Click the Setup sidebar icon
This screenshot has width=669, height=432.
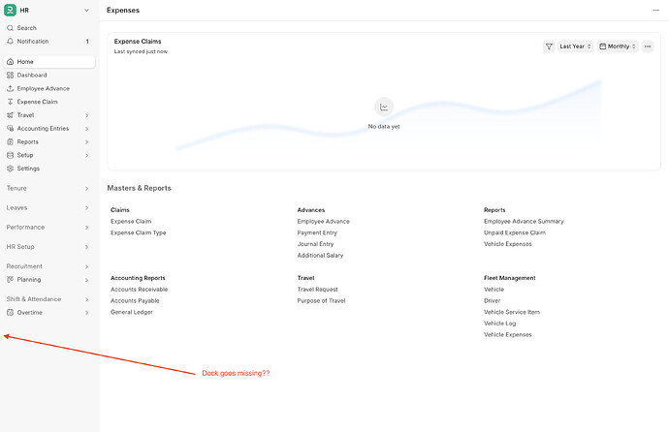click(11, 155)
